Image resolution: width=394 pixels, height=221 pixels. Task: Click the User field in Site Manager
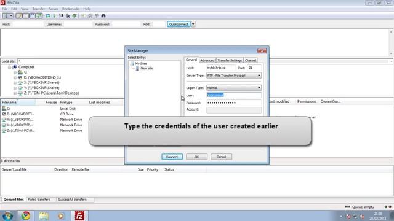(x=234, y=95)
